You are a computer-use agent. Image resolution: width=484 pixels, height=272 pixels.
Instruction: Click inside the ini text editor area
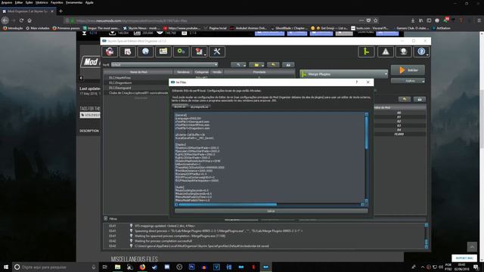click(269, 157)
